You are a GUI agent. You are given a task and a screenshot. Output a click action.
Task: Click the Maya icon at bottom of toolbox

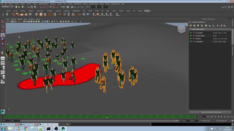tap(2, 112)
